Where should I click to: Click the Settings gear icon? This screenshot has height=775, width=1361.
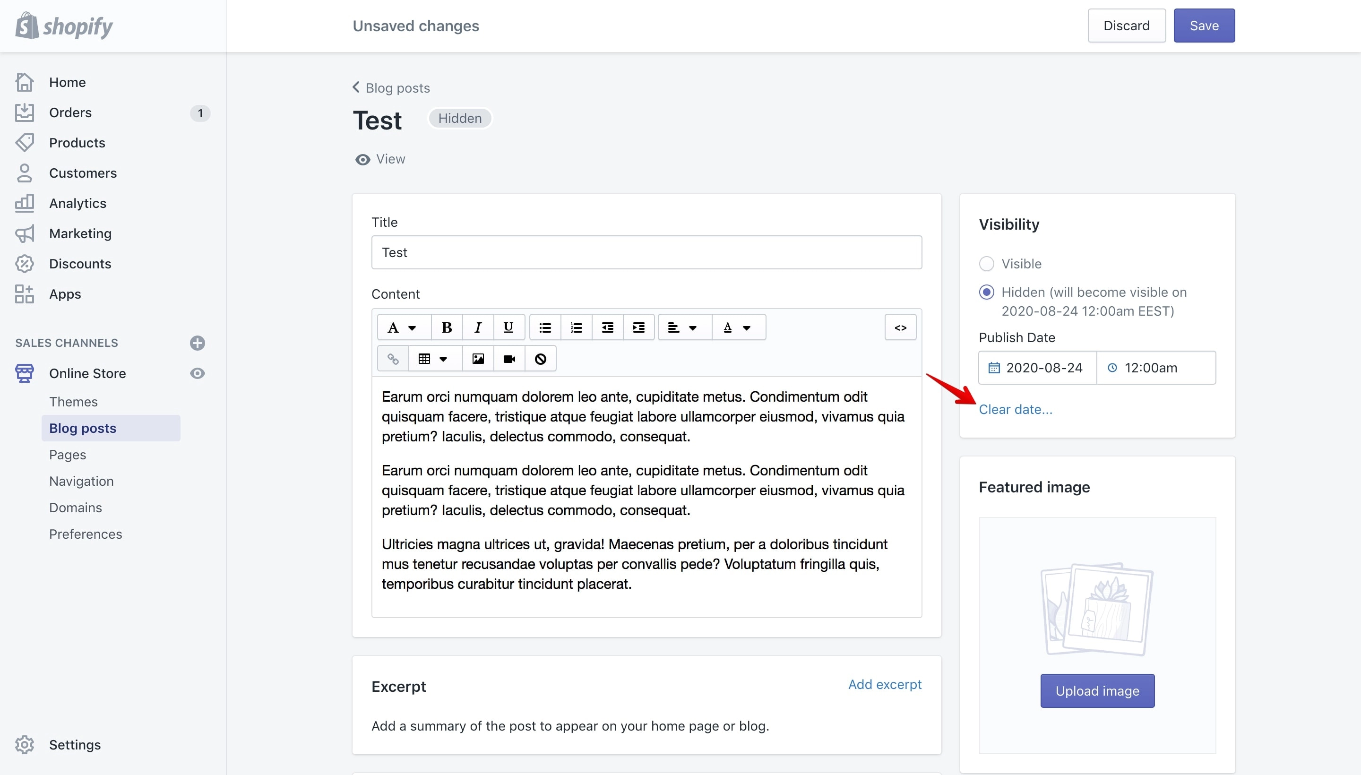point(25,745)
